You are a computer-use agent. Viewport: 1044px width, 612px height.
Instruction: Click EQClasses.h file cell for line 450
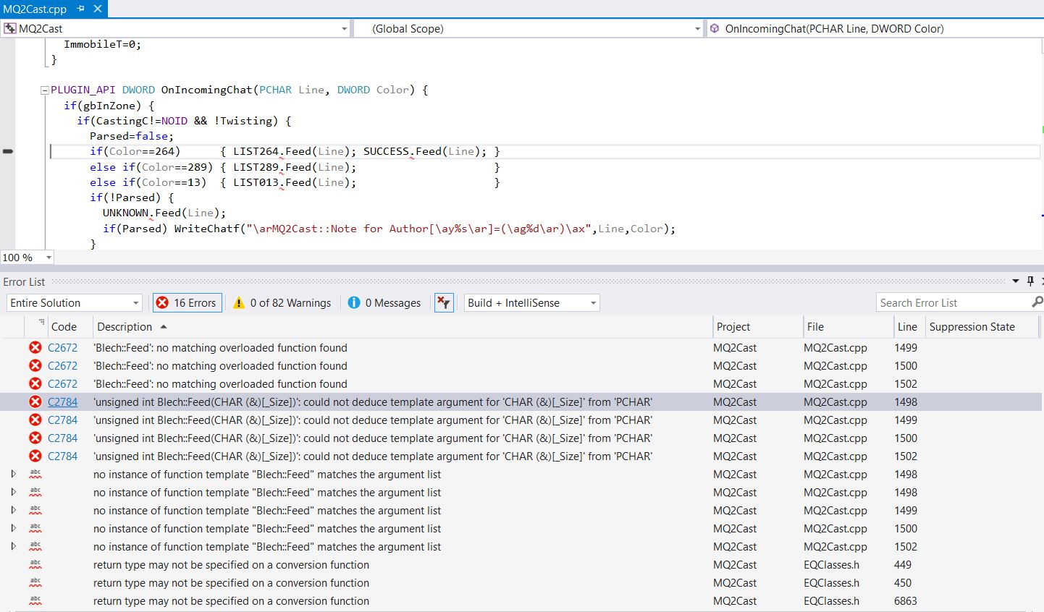(x=831, y=583)
